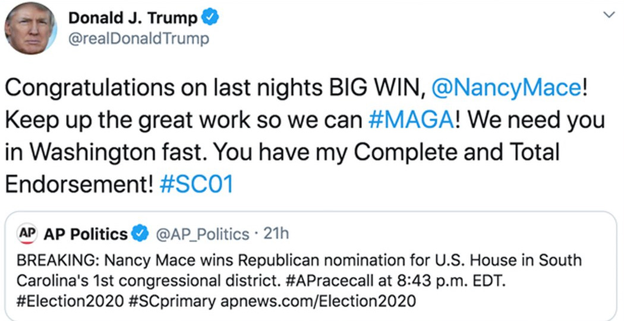Click the verified badge beside AP Politics
The image size is (624, 321).
click(x=140, y=234)
